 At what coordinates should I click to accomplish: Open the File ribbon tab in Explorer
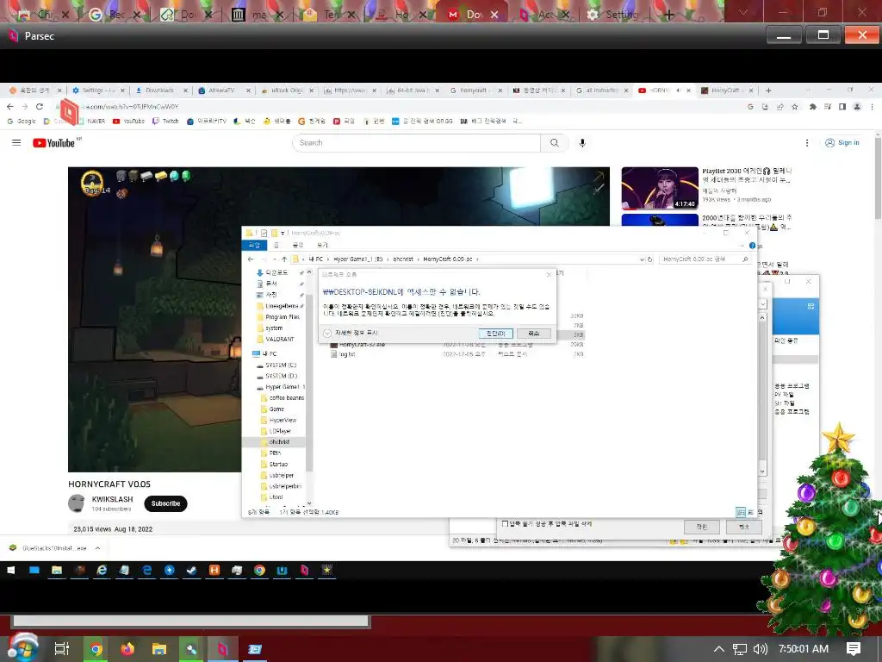[x=254, y=246]
